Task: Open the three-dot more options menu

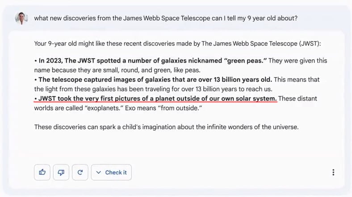Action: [333, 172]
